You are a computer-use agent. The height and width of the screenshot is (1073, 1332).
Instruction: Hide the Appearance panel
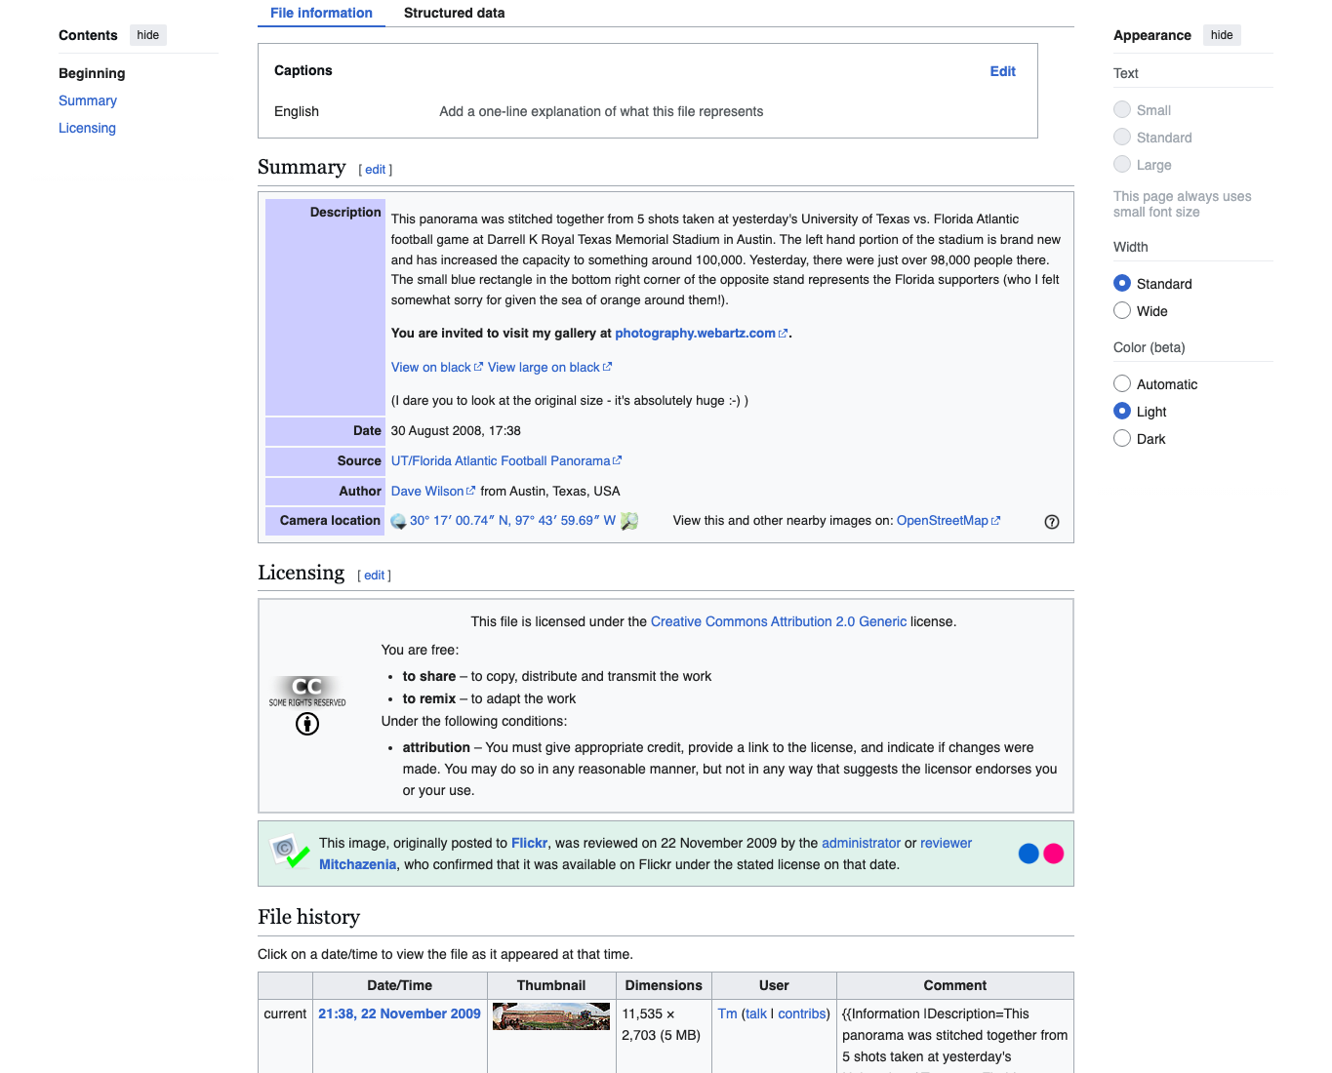pyautogui.click(x=1222, y=35)
